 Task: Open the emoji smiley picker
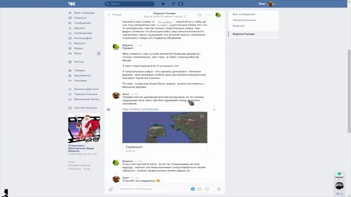(207, 189)
